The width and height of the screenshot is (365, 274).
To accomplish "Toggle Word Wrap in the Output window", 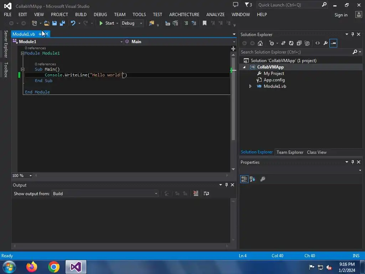I will 206,193.
